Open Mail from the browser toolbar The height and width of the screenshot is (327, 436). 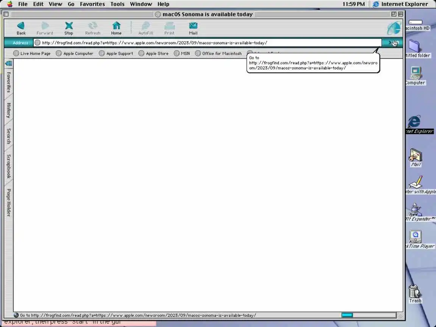click(x=193, y=28)
